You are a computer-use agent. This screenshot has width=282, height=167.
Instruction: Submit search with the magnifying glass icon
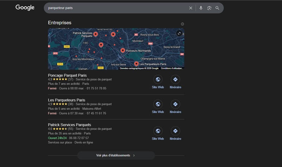tap(217, 8)
